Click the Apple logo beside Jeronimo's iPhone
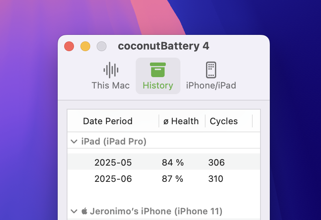321x220 pixels. point(85,211)
